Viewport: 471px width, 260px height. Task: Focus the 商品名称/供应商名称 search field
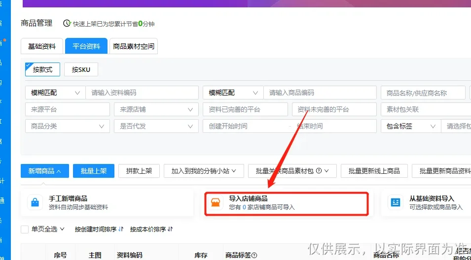pos(423,93)
